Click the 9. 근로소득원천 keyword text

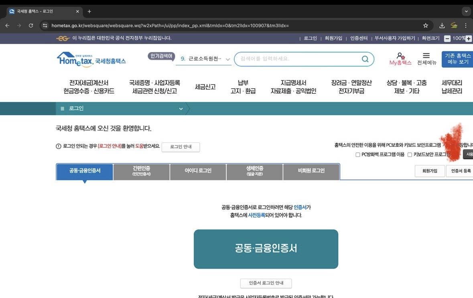coord(201,59)
